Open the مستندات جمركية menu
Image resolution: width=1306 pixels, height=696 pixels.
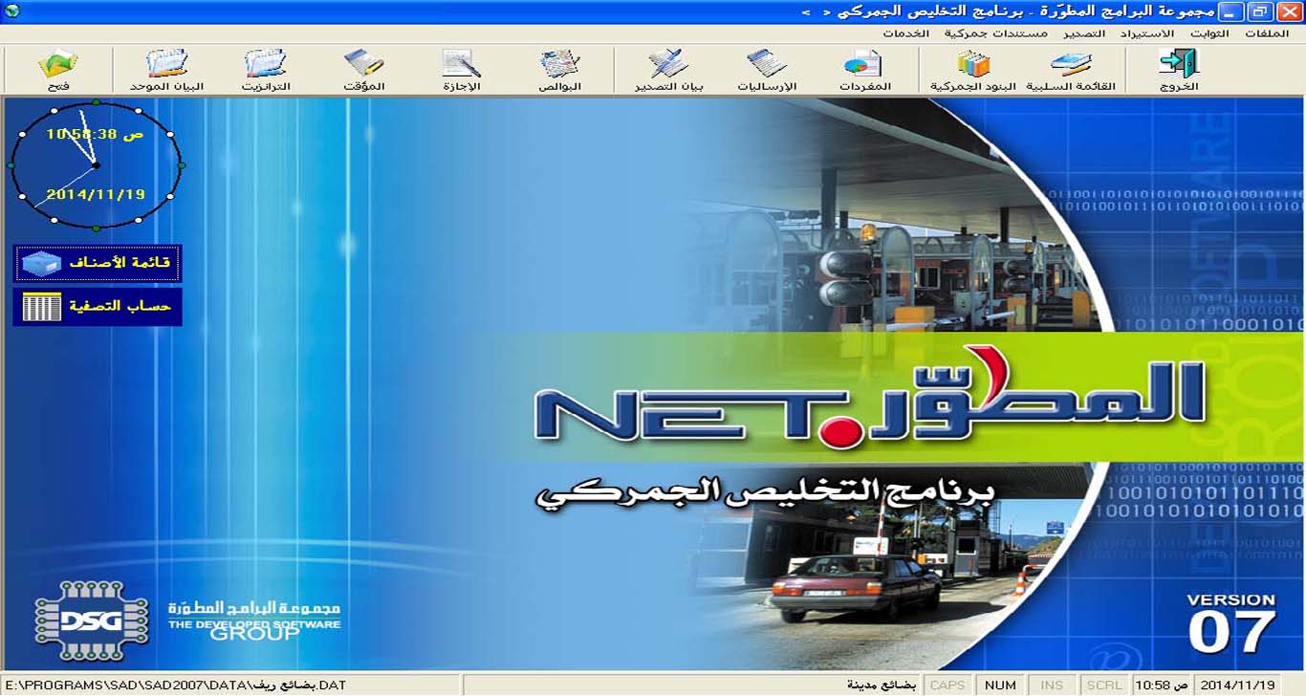pos(995,33)
